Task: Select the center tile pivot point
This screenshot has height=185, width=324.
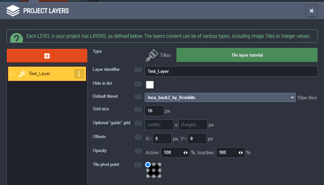Action: tap(154, 170)
